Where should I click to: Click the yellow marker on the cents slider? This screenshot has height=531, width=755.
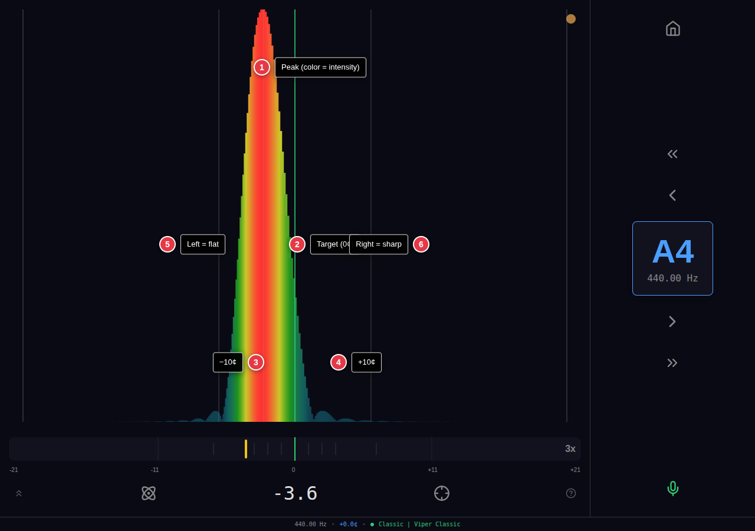click(x=245, y=448)
